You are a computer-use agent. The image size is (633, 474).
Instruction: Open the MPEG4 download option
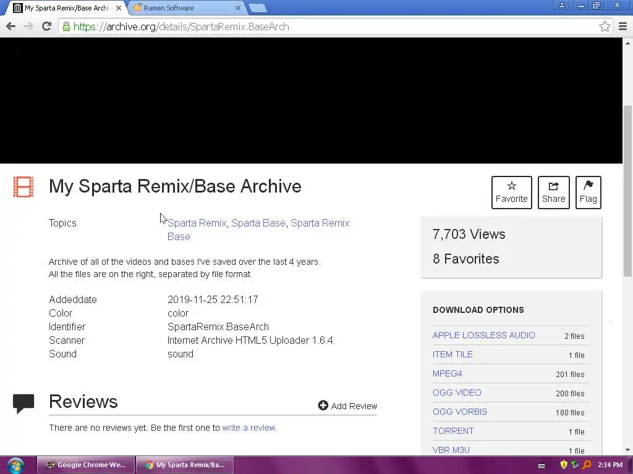click(448, 373)
